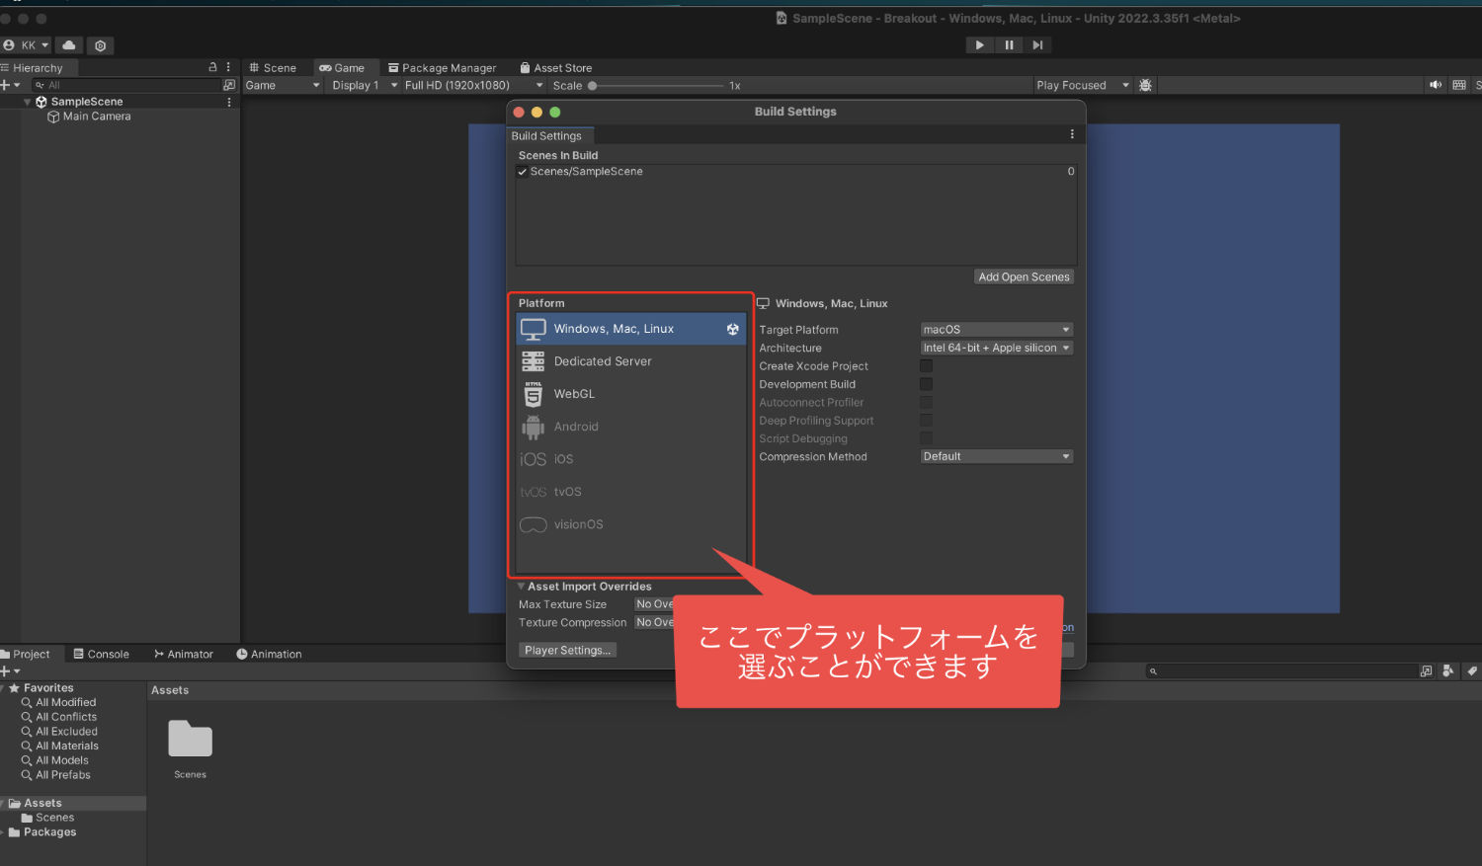Viewport: 1482px width, 866px height.
Task: Open the Full HD (1920x1080) resolution dropdown
Action: click(x=473, y=86)
